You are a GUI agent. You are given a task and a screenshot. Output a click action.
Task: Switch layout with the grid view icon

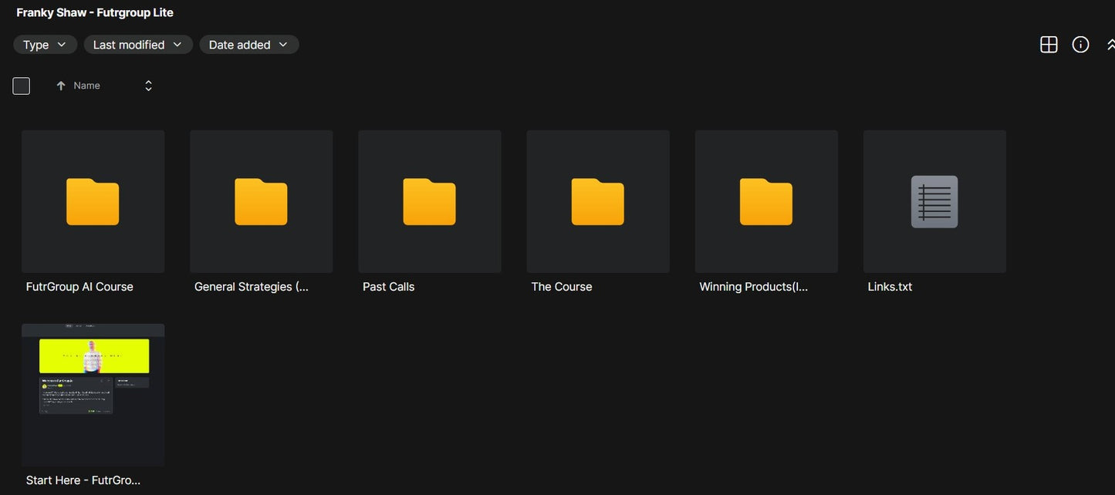tap(1049, 45)
